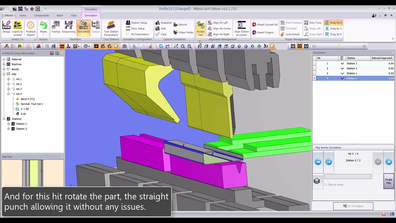Expand Hit 2 tree node
Image resolution: width=396 pixels, height=223 pixels.
click(8, 84)
